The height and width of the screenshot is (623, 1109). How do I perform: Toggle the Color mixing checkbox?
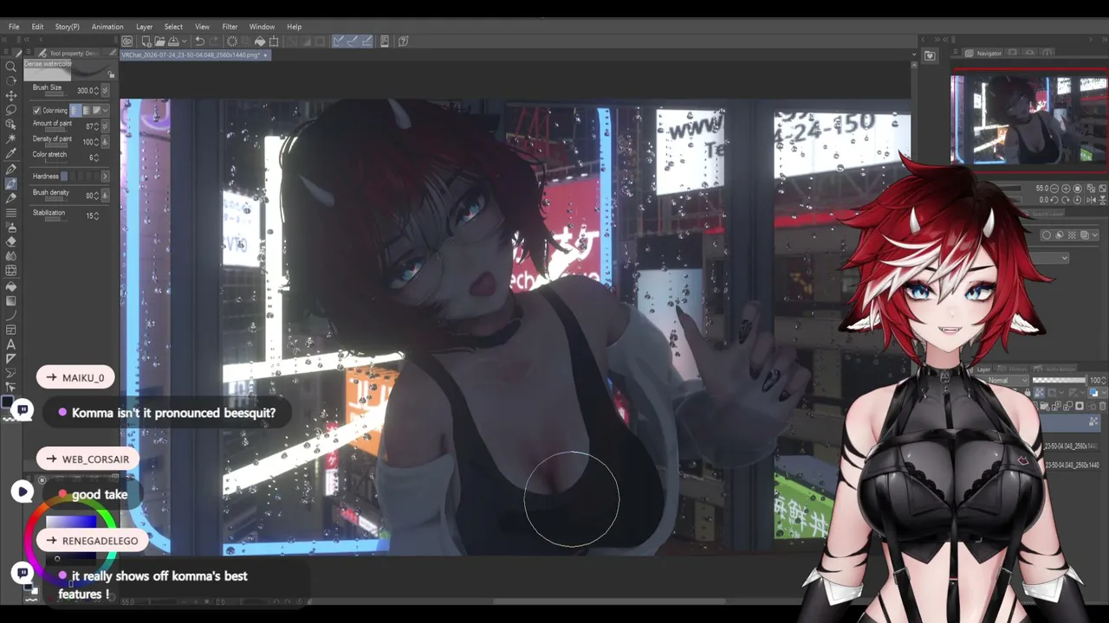point(37,111)
